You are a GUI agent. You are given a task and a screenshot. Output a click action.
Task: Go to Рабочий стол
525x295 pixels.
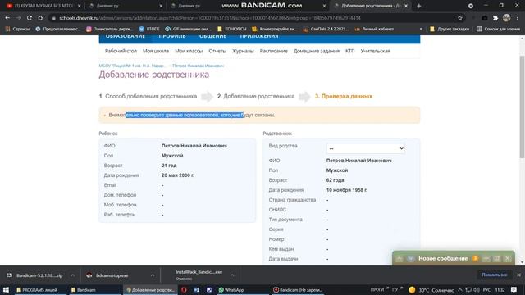pos(121,51)
